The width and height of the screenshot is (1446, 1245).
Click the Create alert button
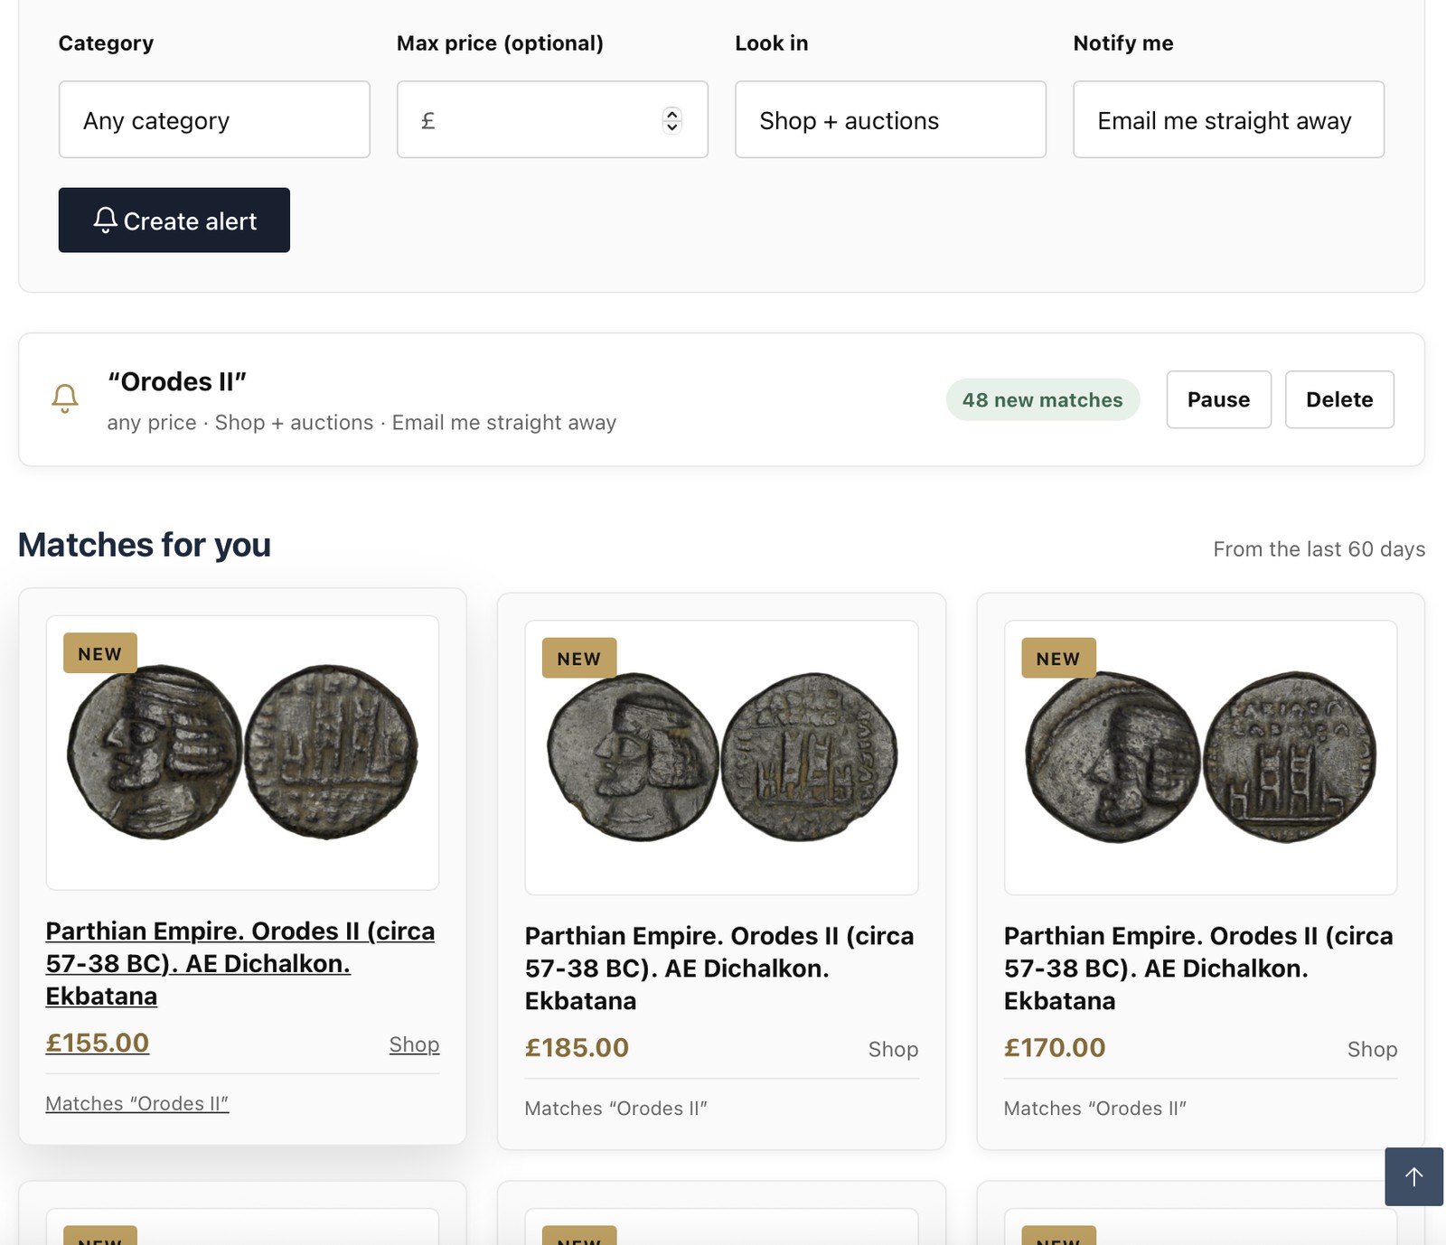click(x=174, y=220)
